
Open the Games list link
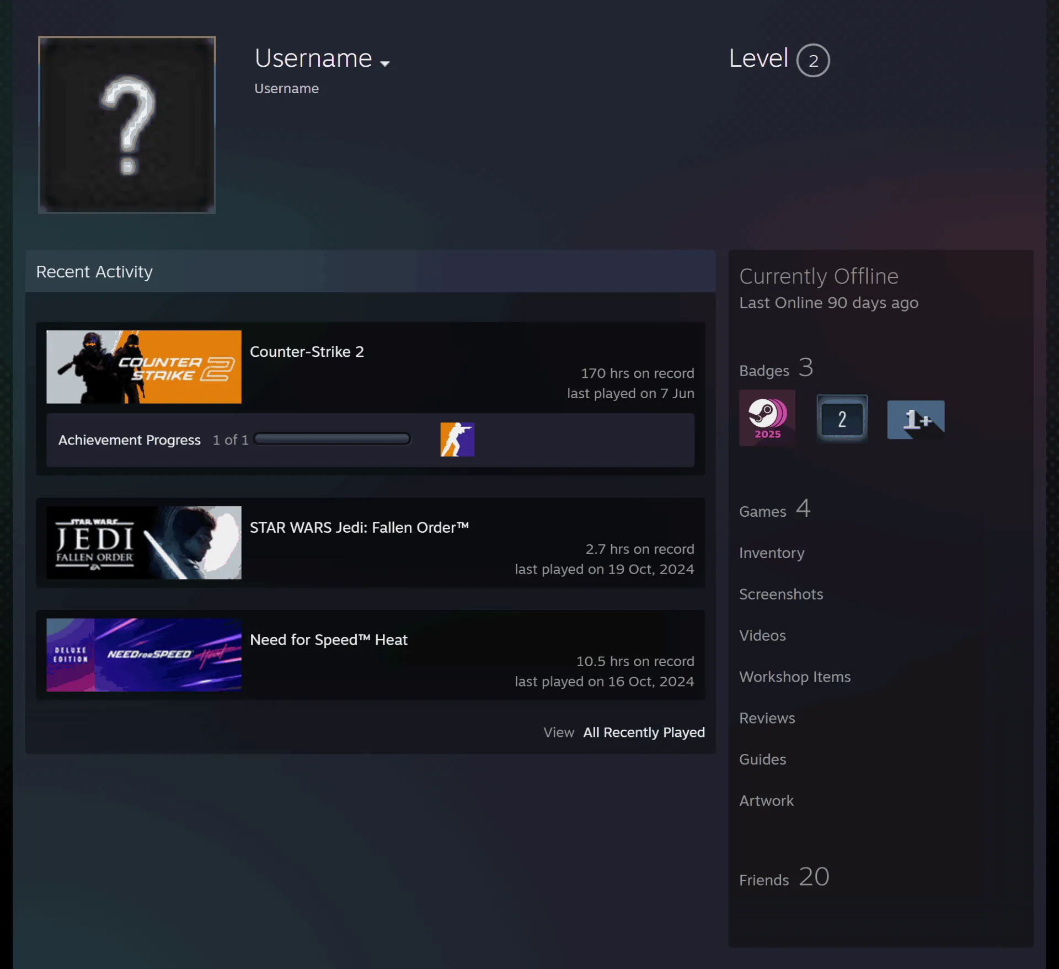775,508
